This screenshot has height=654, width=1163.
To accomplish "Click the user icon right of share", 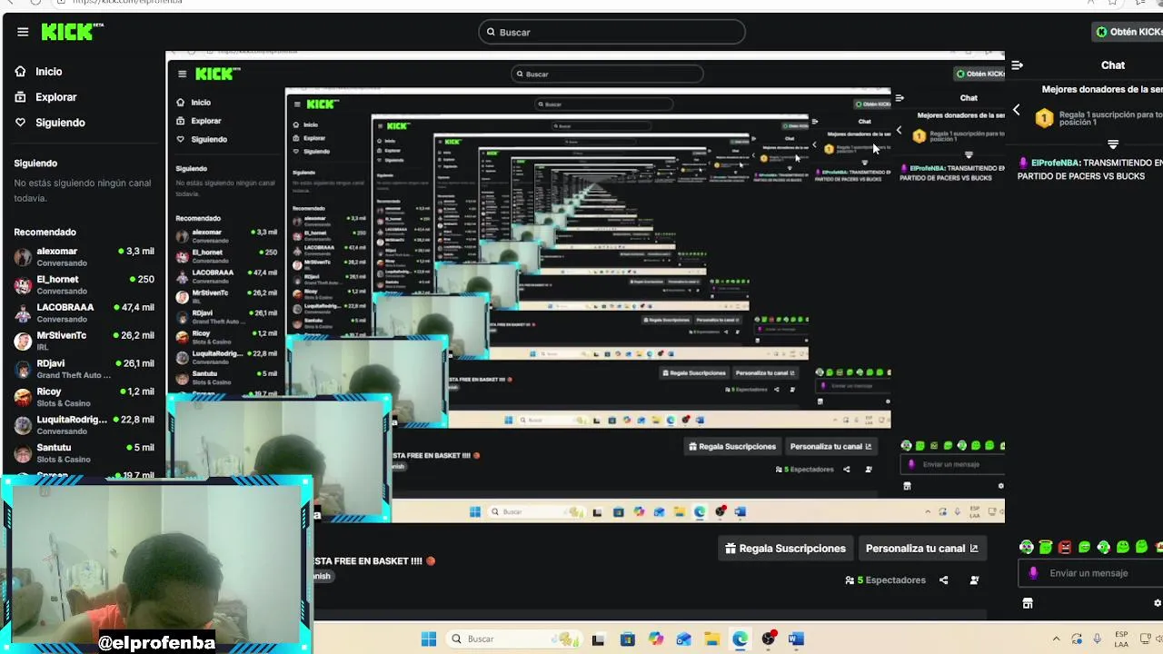I will pos(974,580).
